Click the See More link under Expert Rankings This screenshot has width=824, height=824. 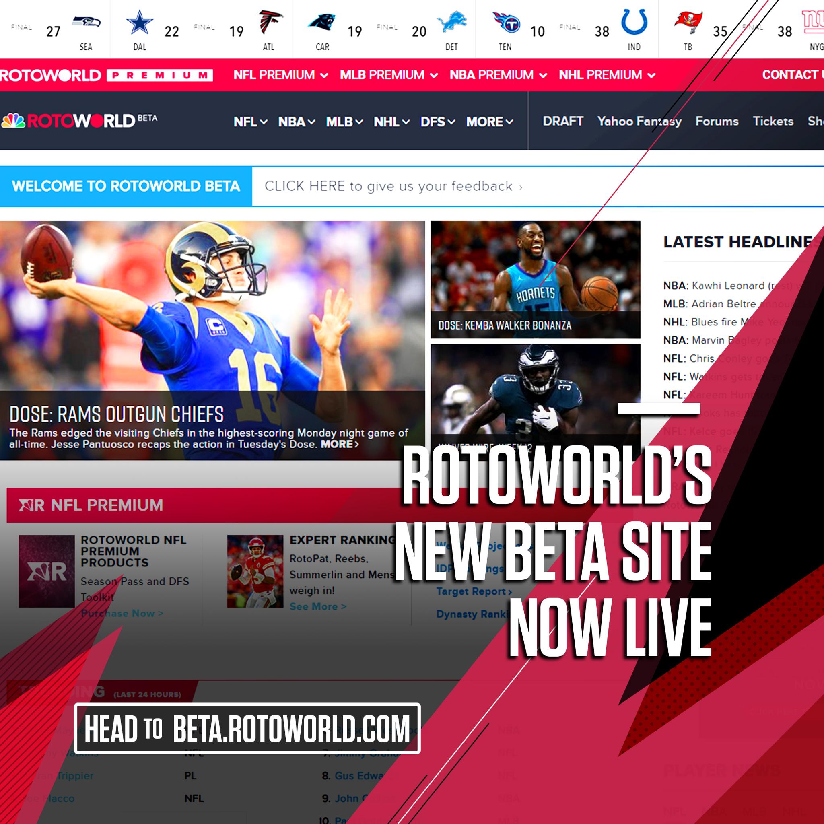click(318, 606)
